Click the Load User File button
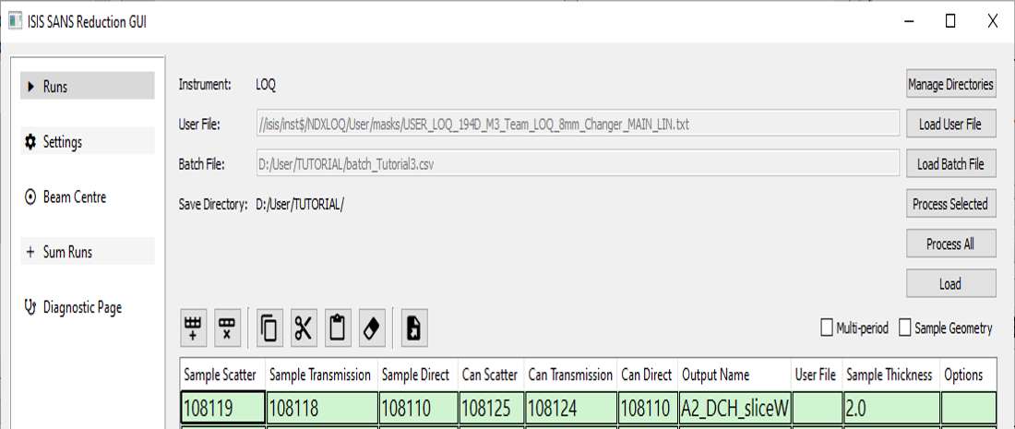This screenshot has width=1015, height=429. (x=950, y=124)
